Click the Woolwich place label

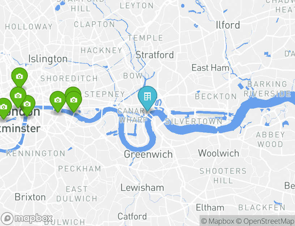click(x=219, y=153)
